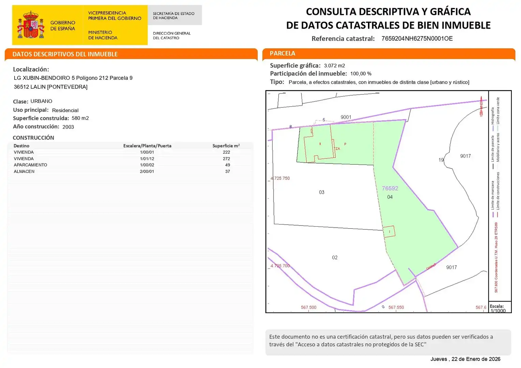
Task: Click parcel label 02 on the map
Action: point(335,258)
